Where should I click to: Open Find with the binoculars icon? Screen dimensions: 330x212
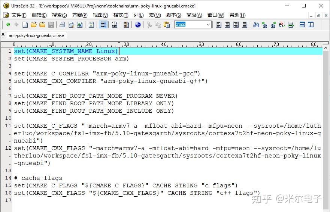(256, 25)
